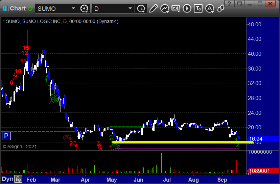Select the pencil drawing tool
280x184 pixels.
point(154,8)
